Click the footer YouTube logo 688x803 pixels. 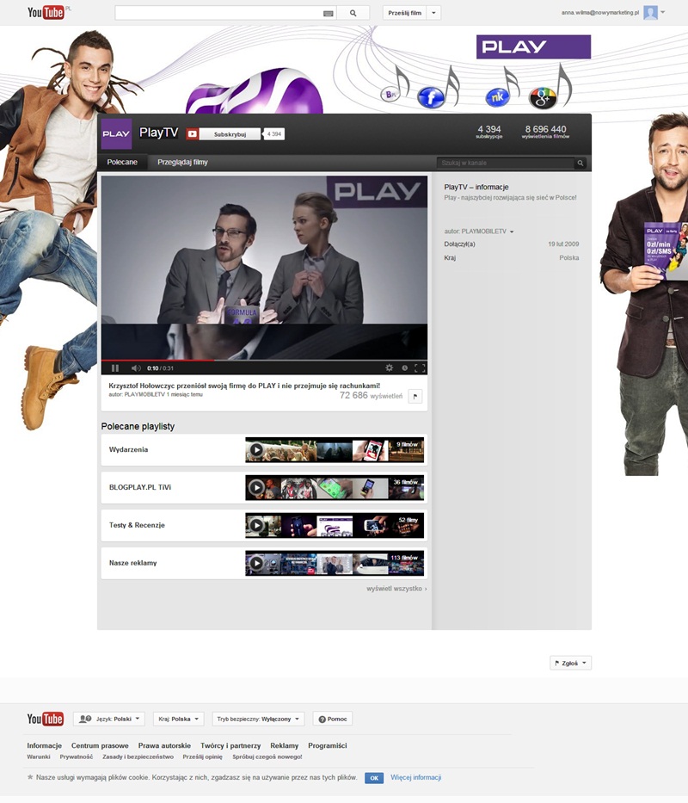[x=46, y=719]
